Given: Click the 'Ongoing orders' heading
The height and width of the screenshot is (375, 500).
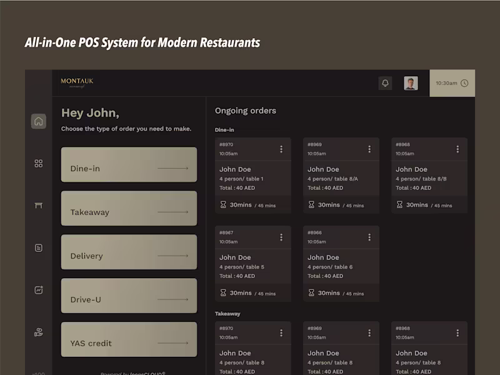Looking at the screenshot, I should tap(246, 111).
